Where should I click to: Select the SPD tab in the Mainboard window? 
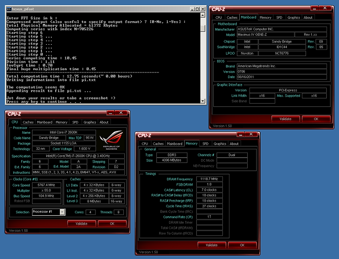coord(279,17)
